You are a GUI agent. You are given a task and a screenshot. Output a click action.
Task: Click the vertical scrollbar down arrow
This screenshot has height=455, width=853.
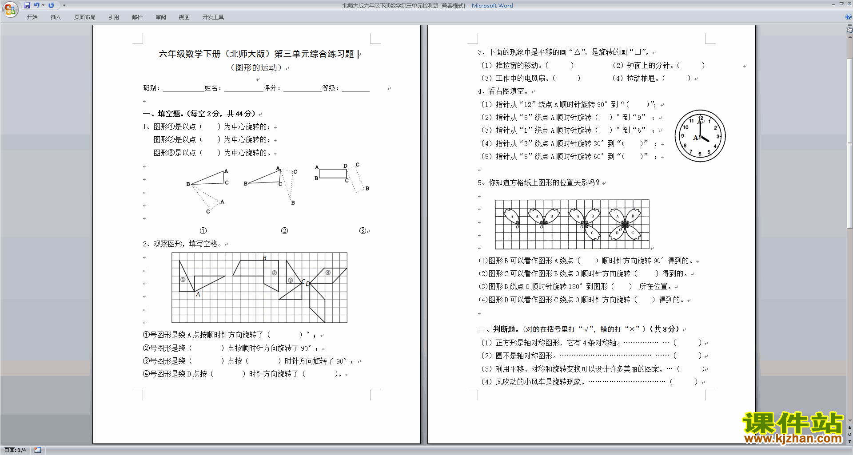coord(849,421)
